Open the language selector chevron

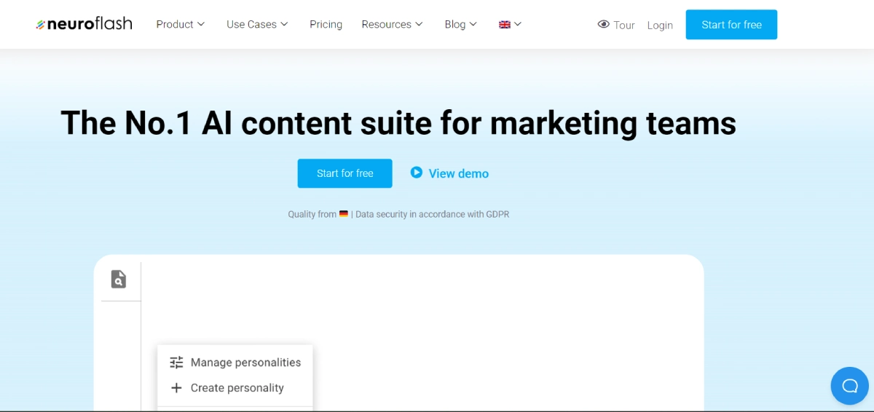tap(518, 24)
